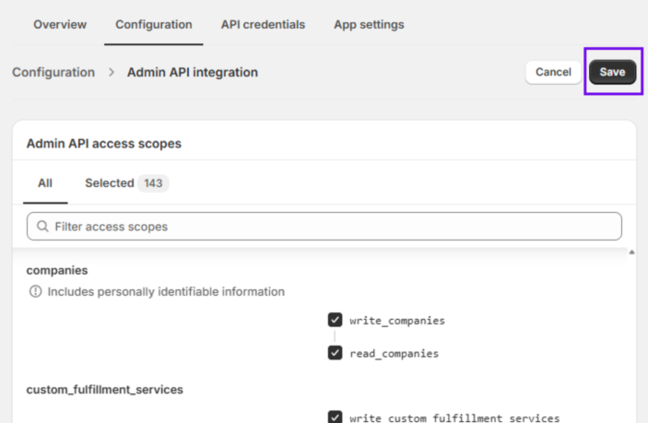Open the Overview tab

(x=60, y=24)
